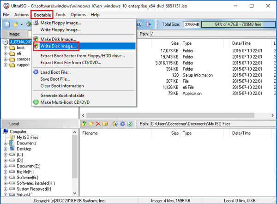Expand the Documents node in Local tree
277x204 pixels.
[x=6, y=143]
